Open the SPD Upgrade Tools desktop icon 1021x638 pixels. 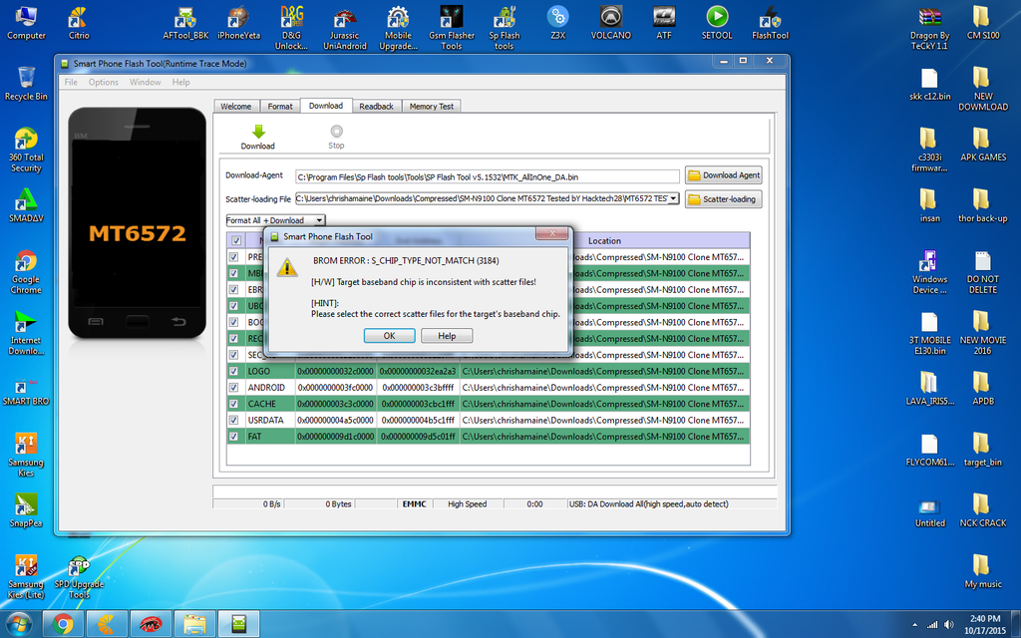79,577
